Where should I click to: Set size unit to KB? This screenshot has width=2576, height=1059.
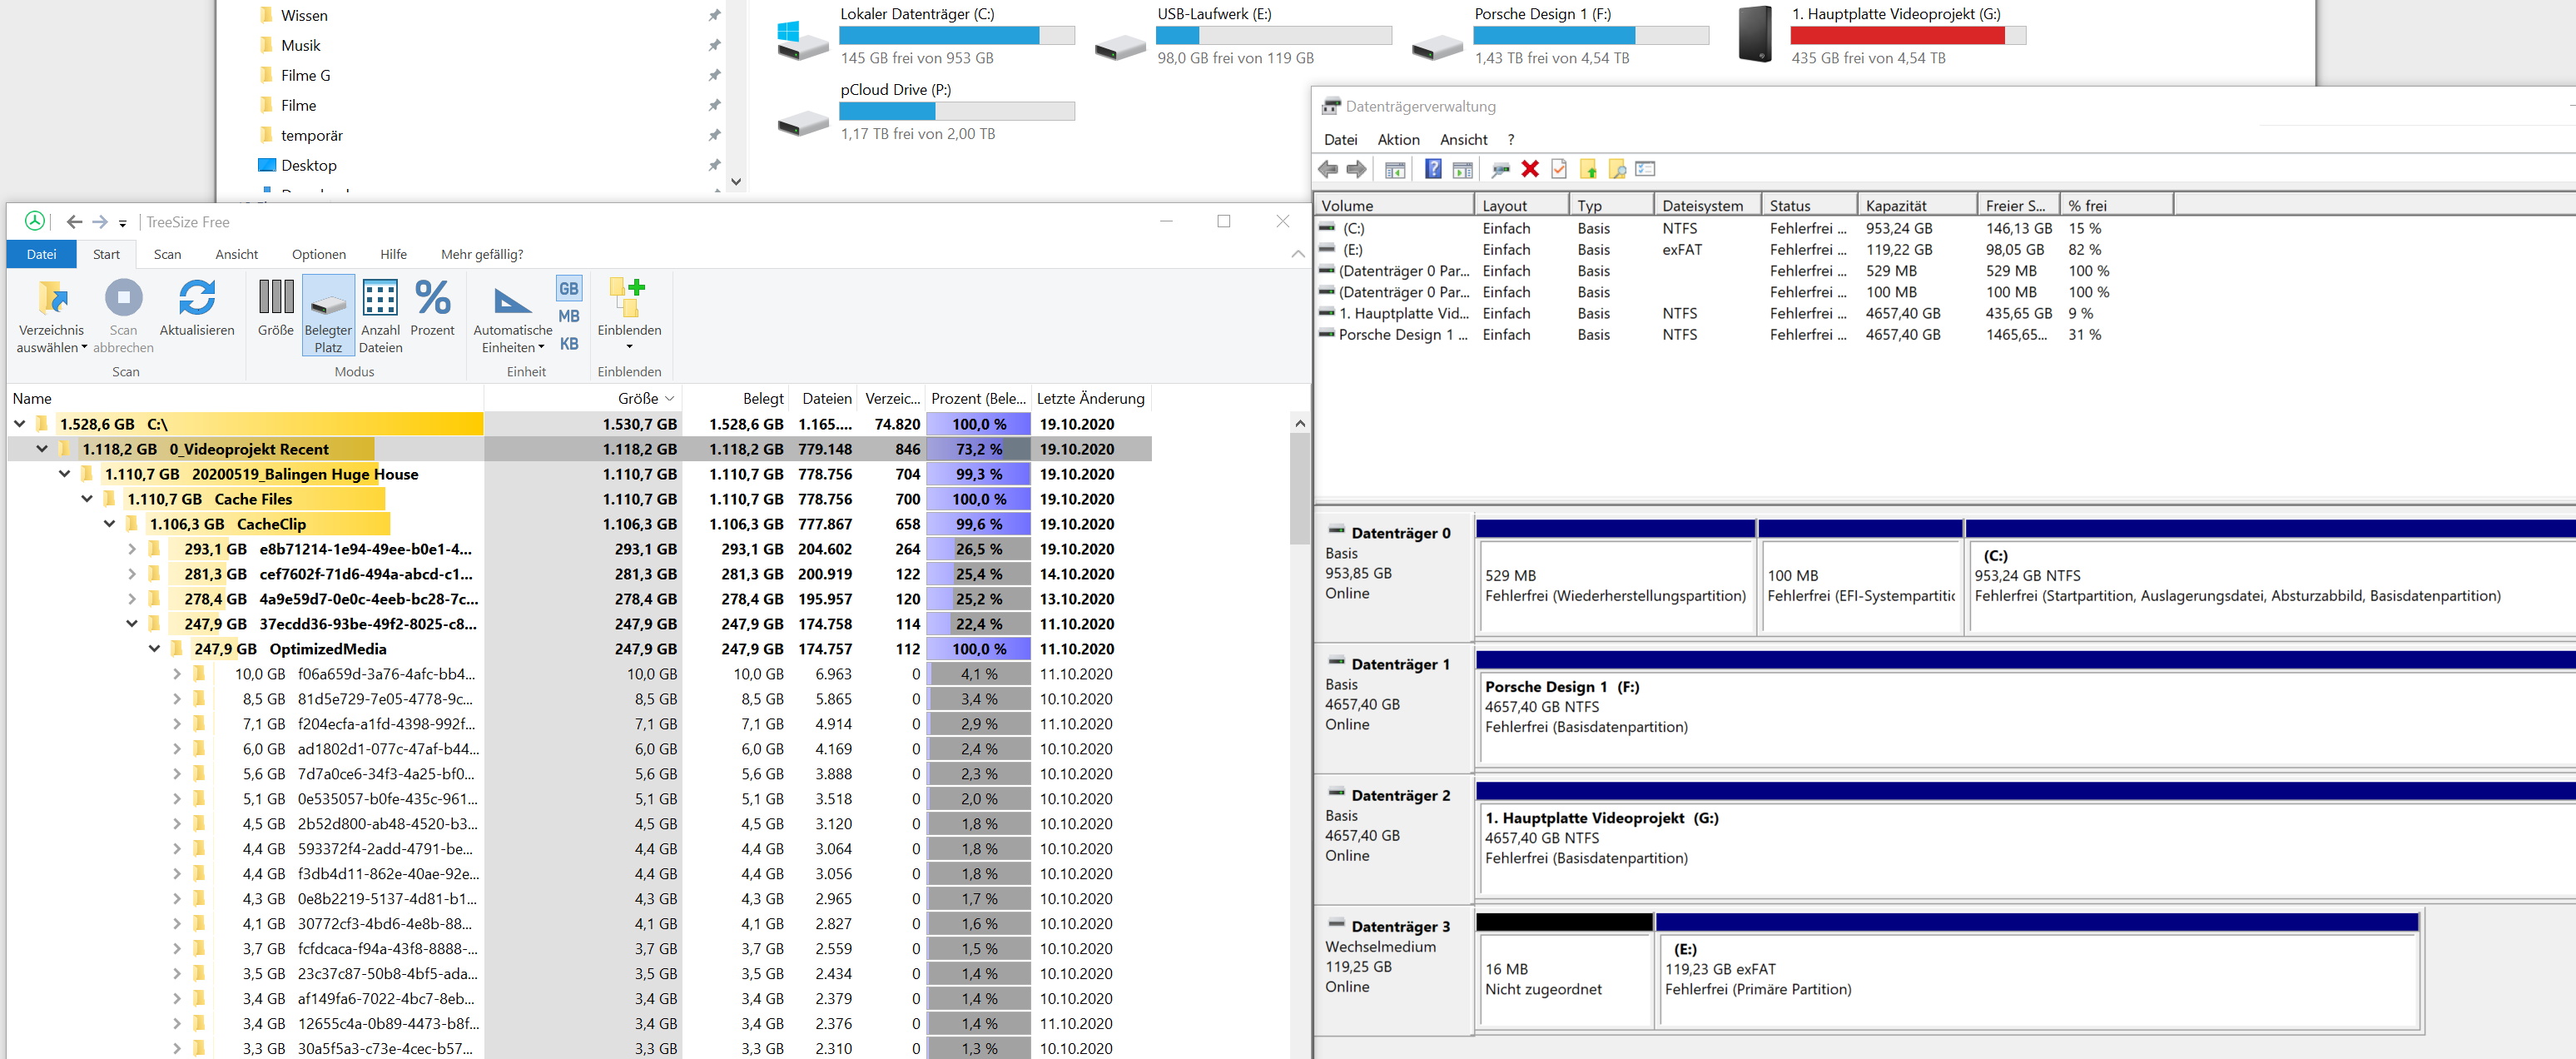(568, 344)
